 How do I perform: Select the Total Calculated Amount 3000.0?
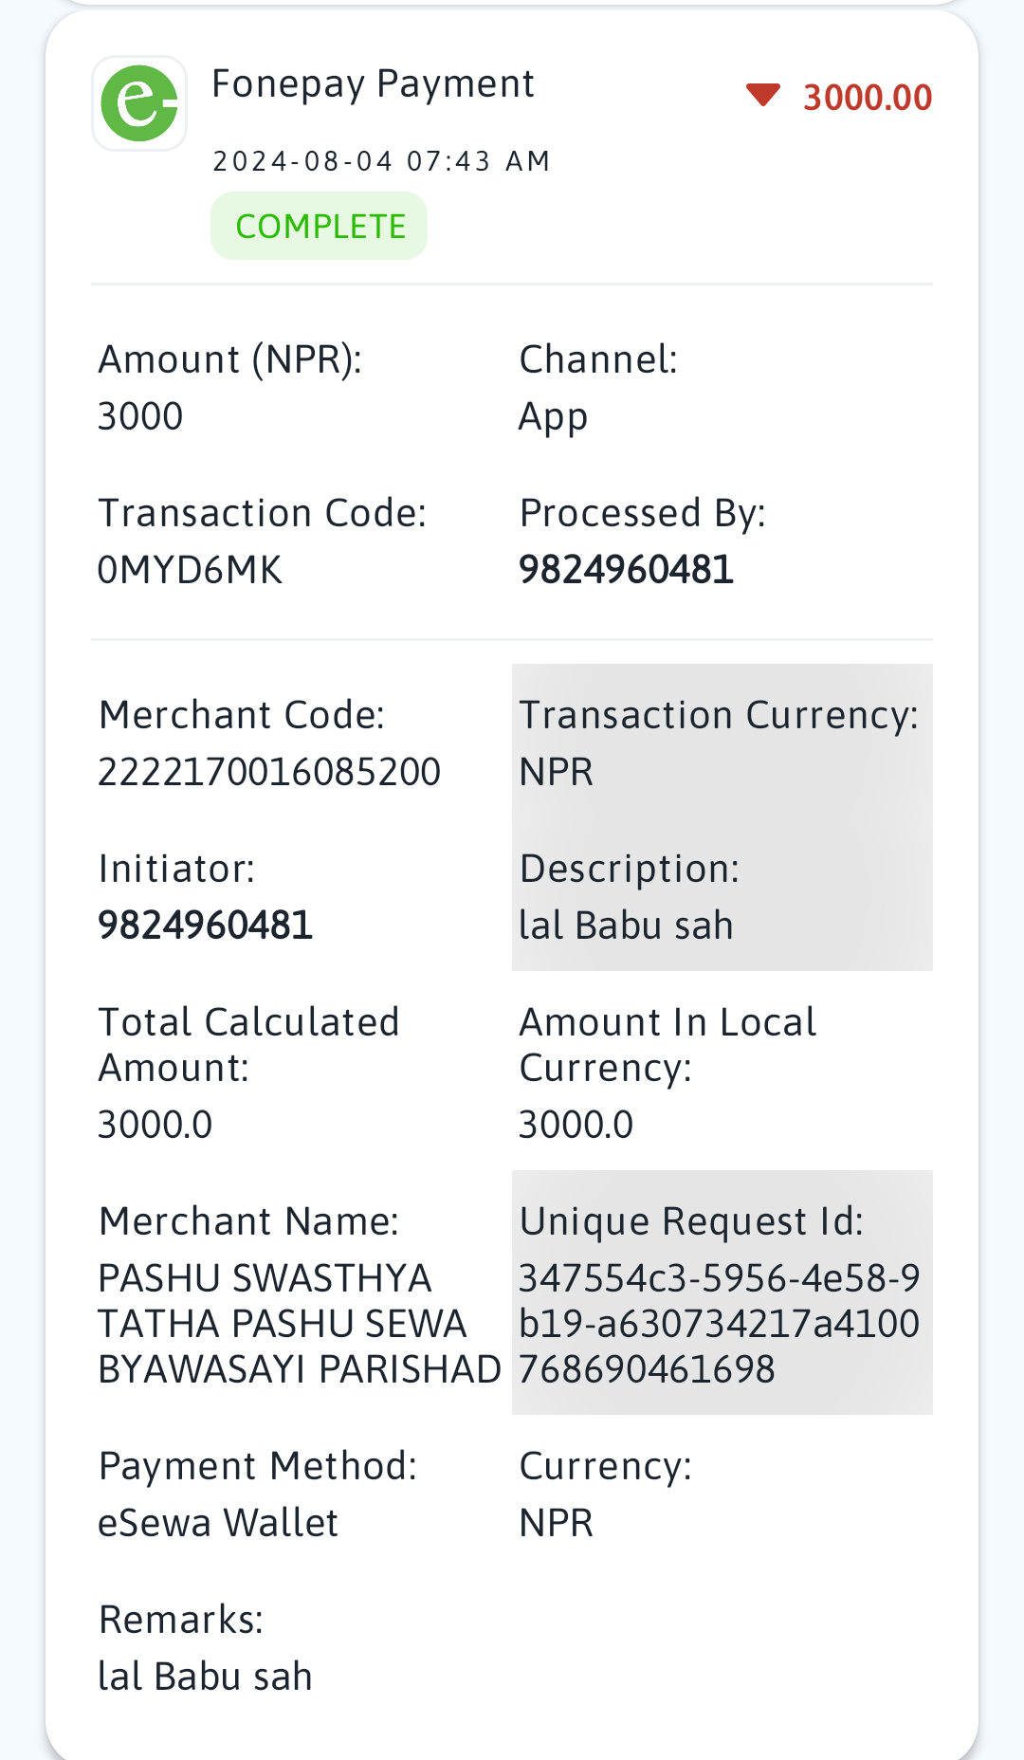(155, 1125)
